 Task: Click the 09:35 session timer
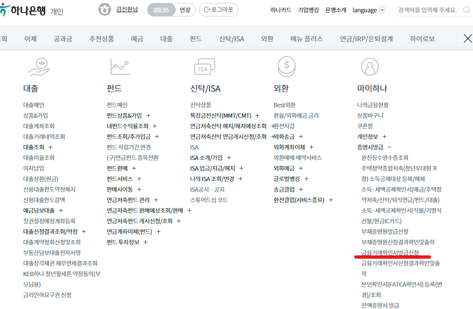(x=161, y=10)
